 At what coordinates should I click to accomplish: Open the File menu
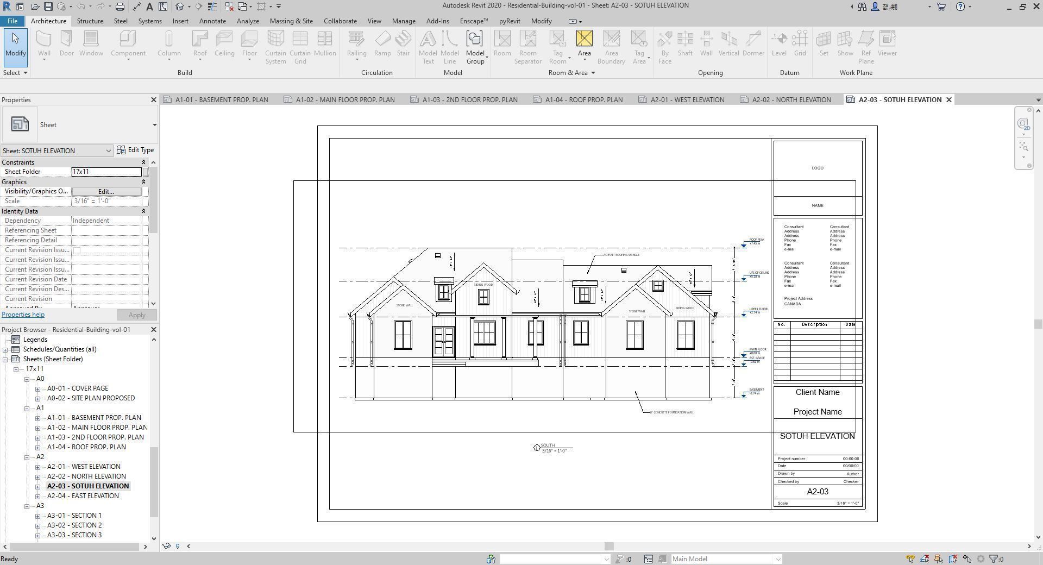[12, 21]
